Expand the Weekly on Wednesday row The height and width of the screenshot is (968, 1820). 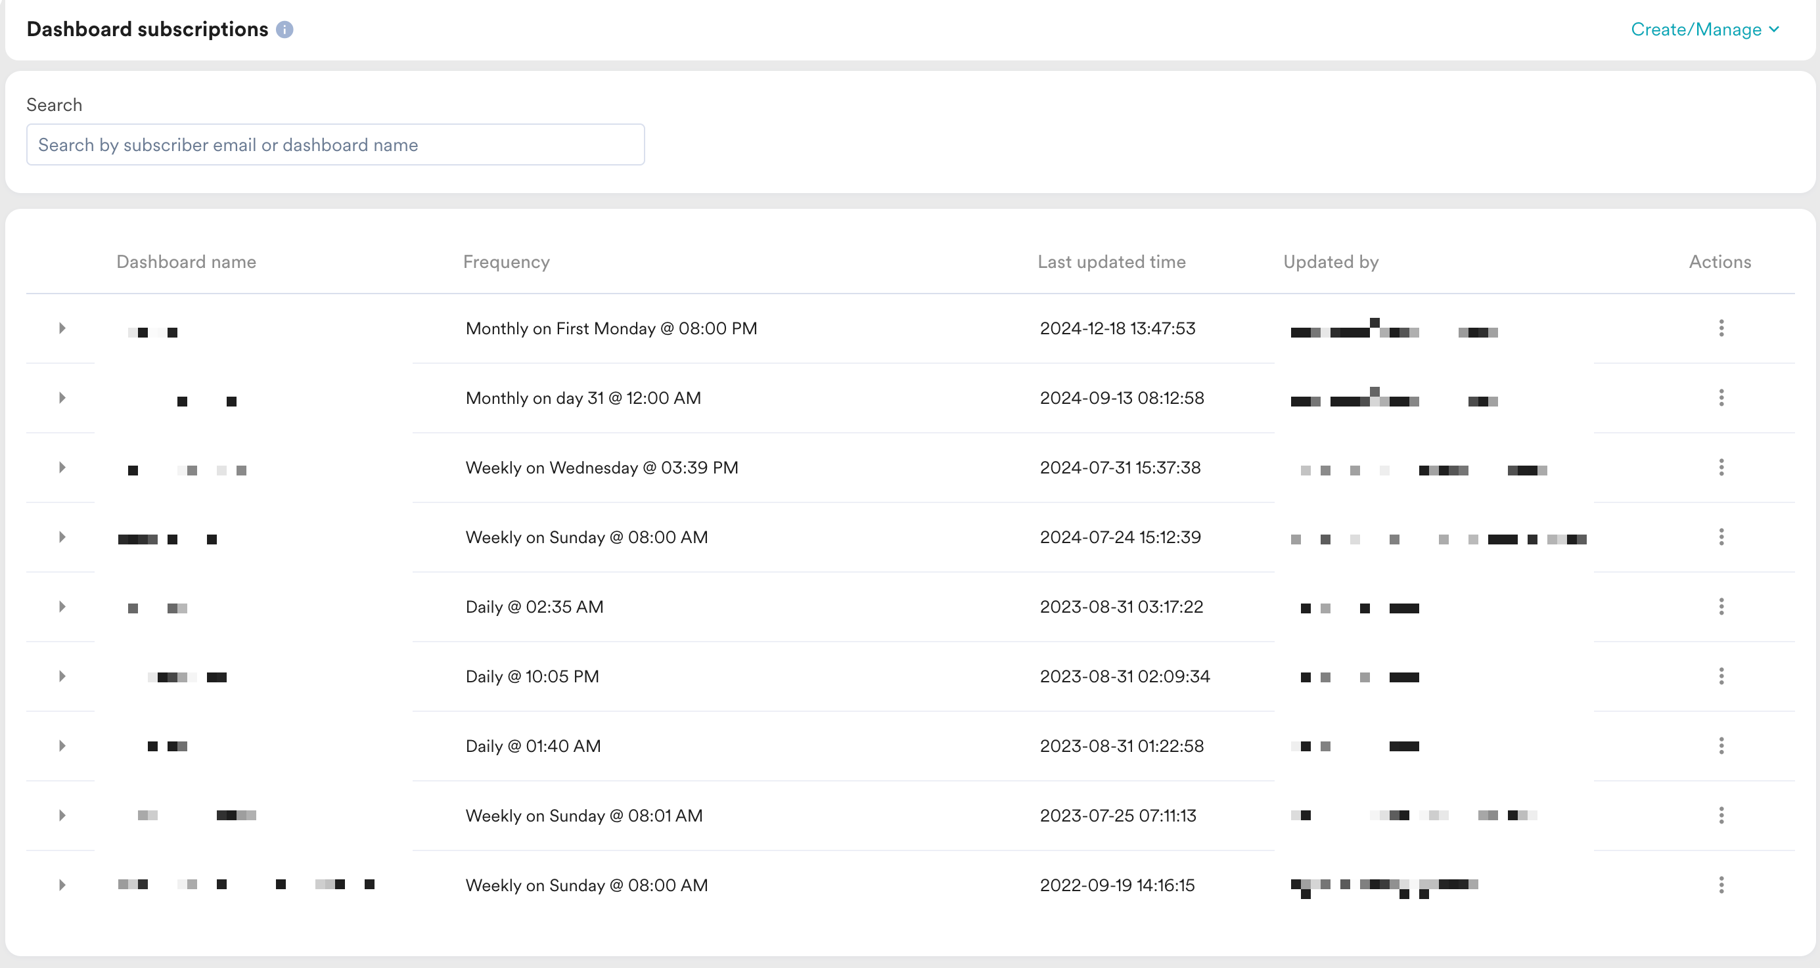[62, 468]
